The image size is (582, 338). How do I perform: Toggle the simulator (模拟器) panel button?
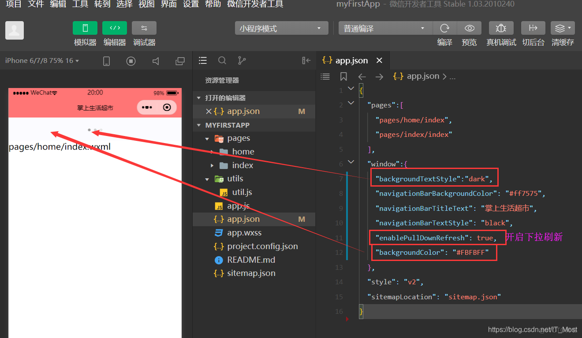(x=85, y=28)
